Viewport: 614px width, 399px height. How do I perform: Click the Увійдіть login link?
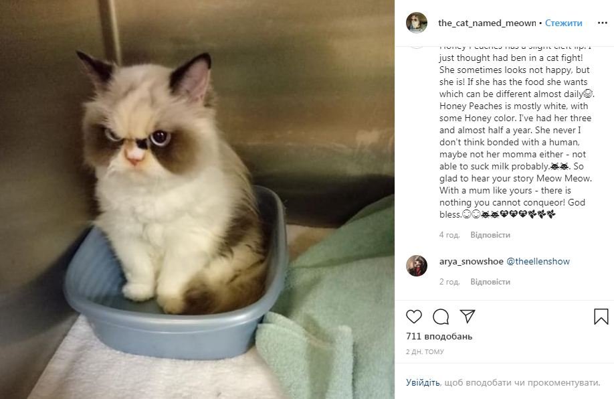[423, 382]
